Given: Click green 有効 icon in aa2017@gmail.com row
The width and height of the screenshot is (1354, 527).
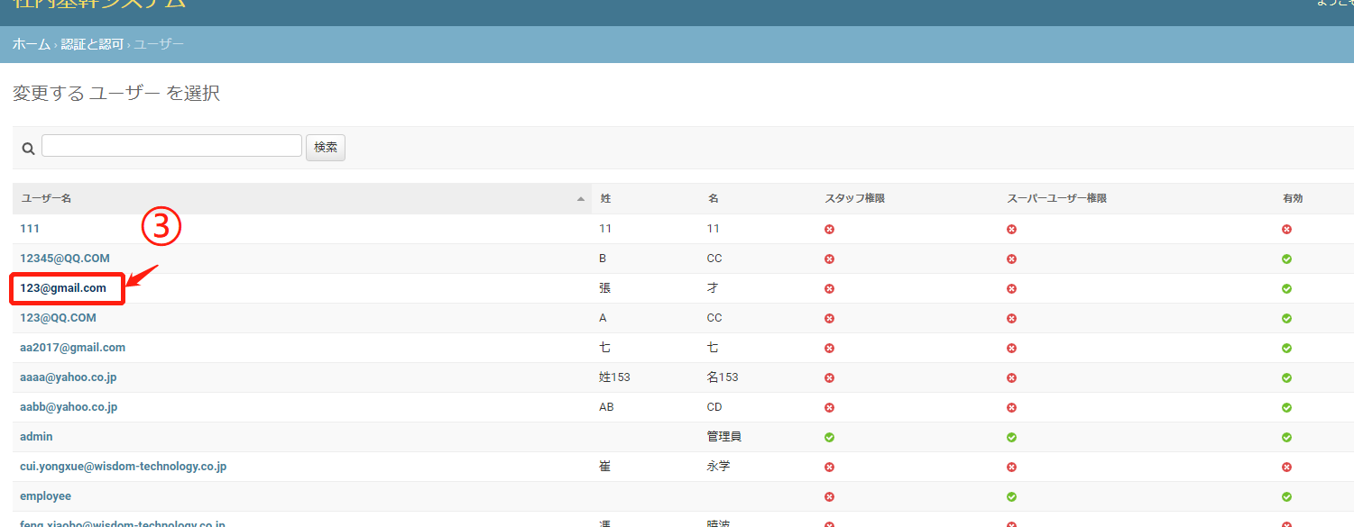Looking at the screenshot, I should [x=1286, y=348].
